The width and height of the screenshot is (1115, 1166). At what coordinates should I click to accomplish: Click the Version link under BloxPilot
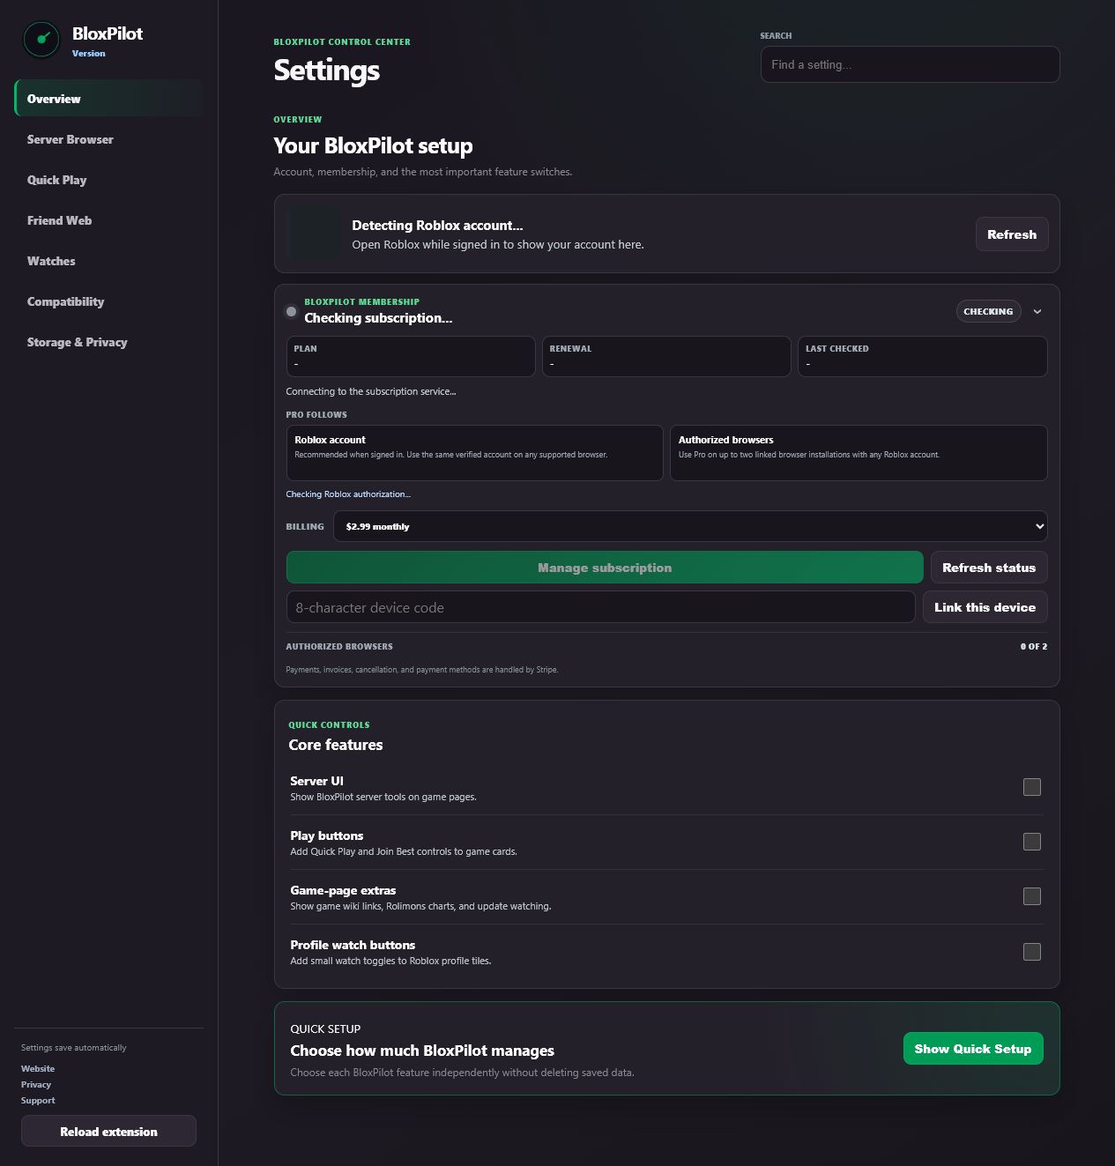coord(88,53)
